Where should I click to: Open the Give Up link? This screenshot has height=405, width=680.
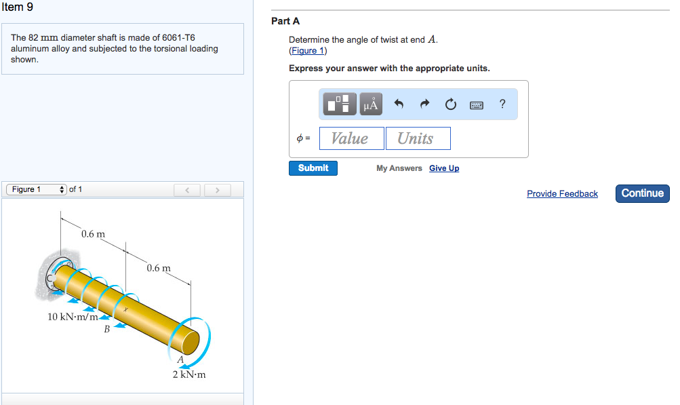444,168
